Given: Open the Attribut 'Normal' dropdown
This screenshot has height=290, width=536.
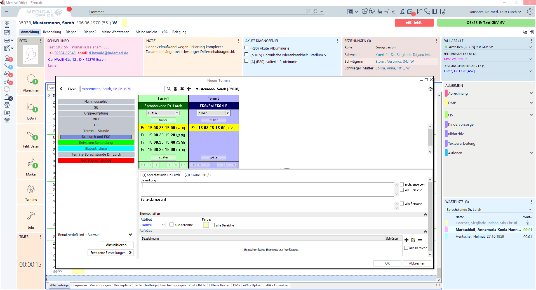Looking at the screenshot, I should coord(163,225).
